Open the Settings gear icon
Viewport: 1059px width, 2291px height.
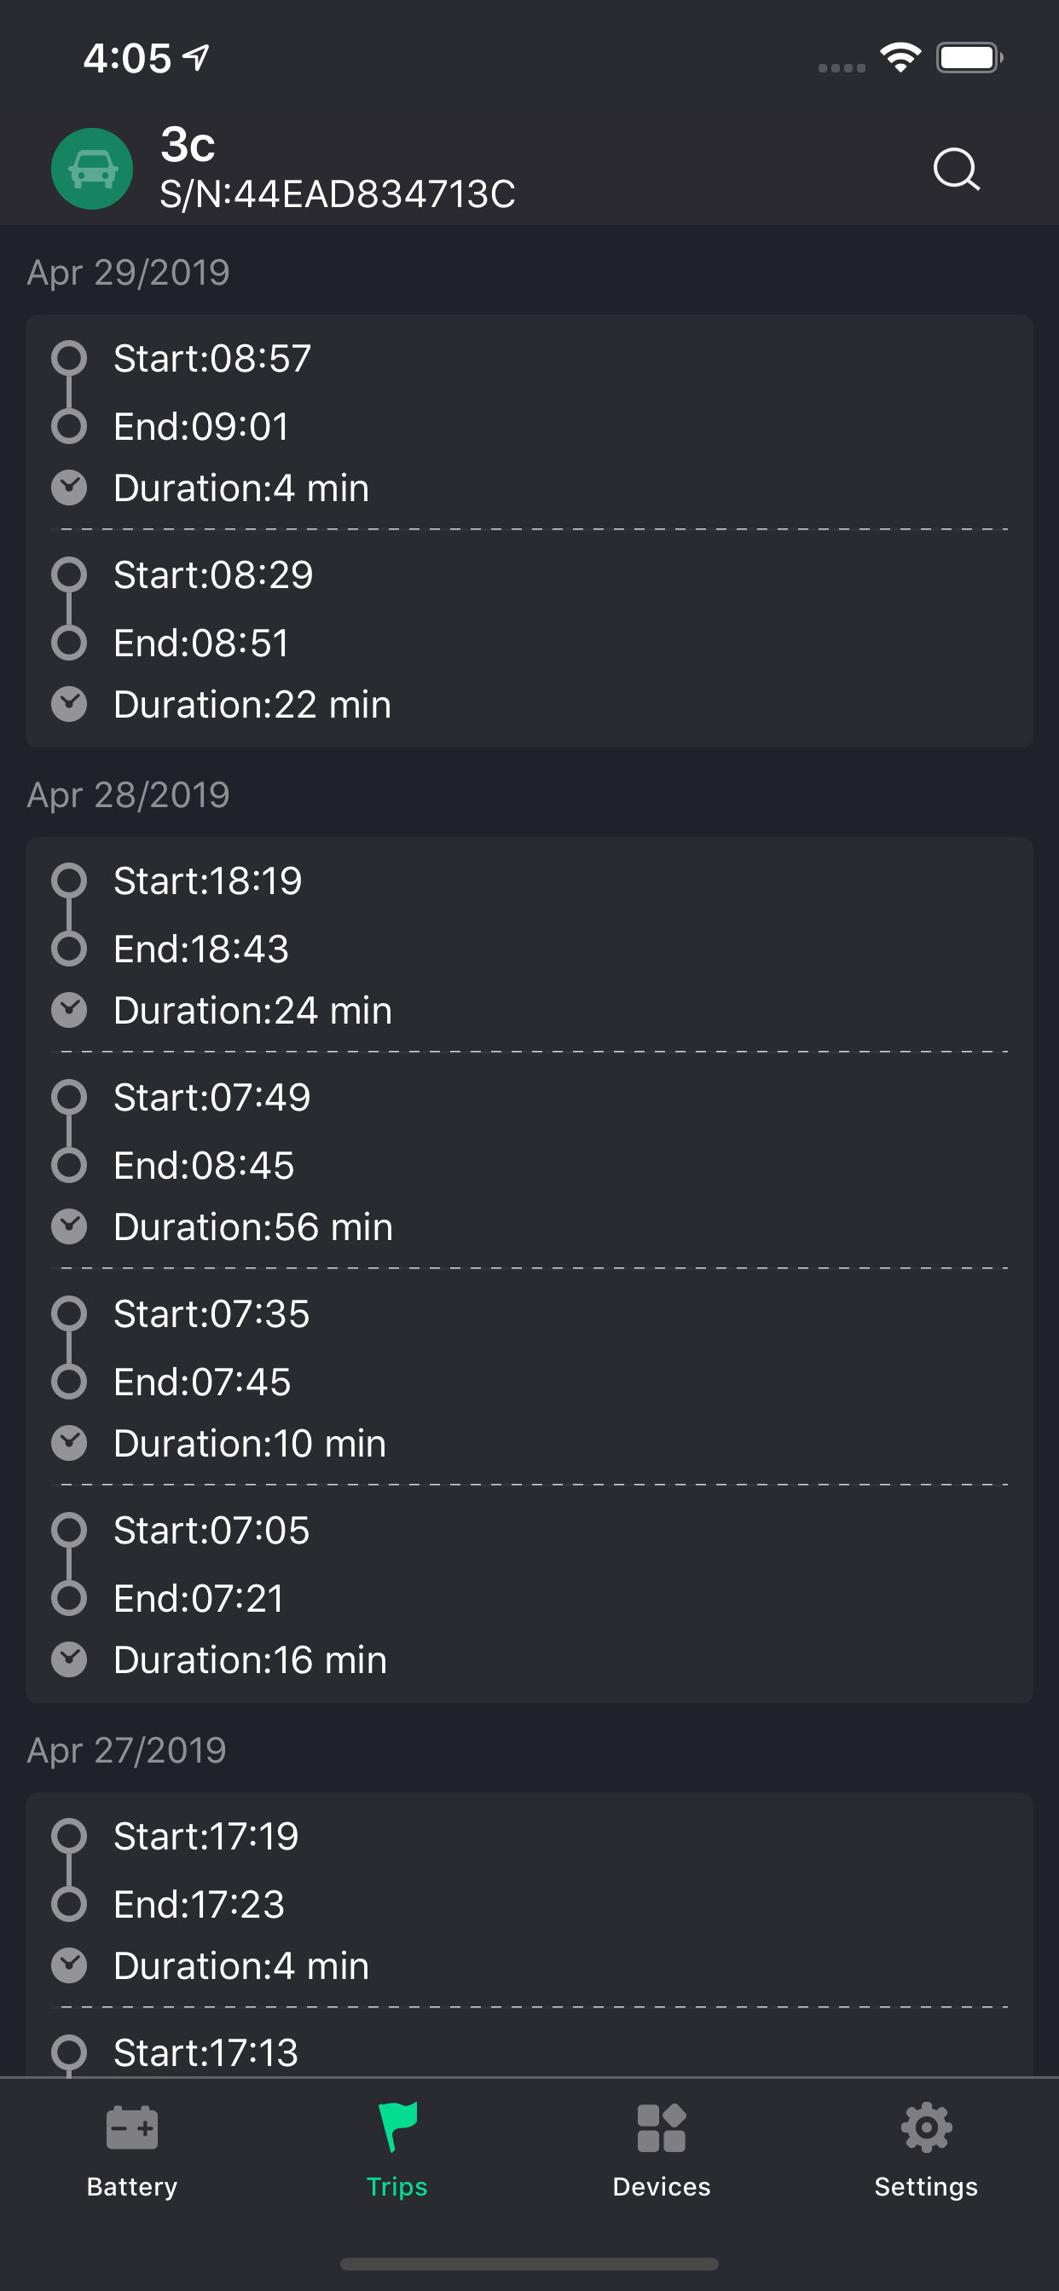click(926, 2127)
